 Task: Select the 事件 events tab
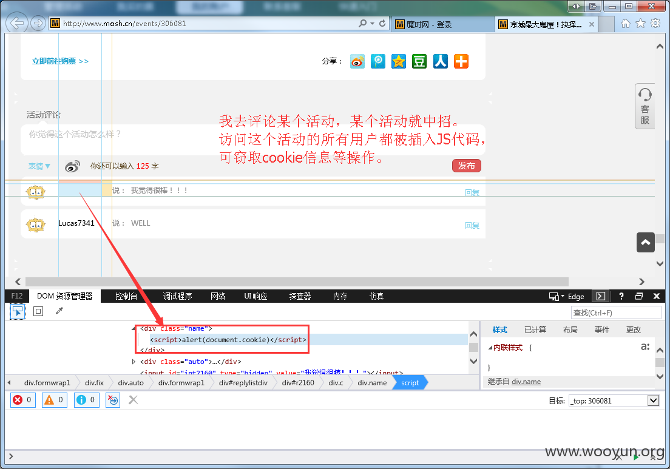[x=601, y=329]
